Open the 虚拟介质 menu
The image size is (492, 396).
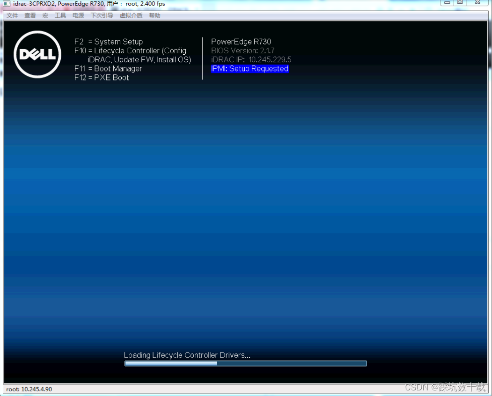131,15
